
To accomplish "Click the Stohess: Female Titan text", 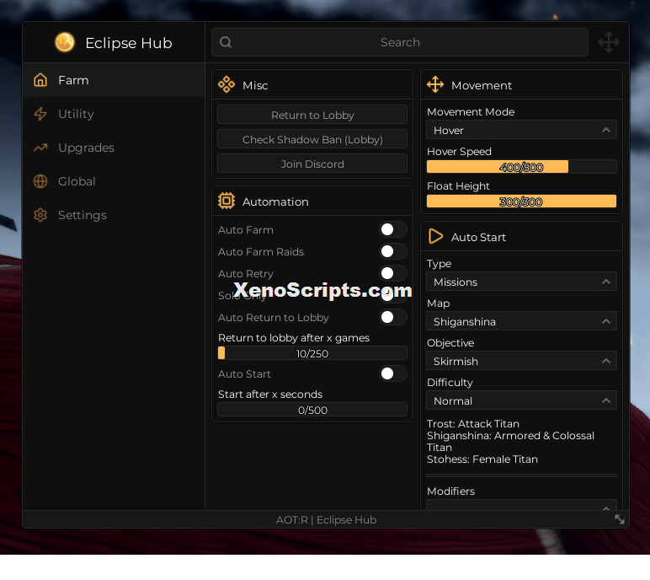I will (482, 459).
